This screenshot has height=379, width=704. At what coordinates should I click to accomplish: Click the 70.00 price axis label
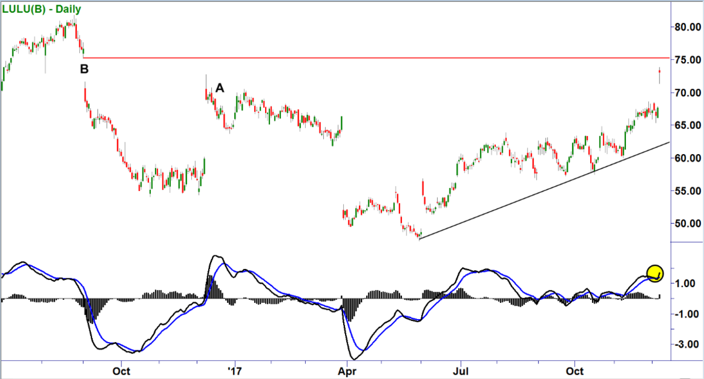click(686, 93)
